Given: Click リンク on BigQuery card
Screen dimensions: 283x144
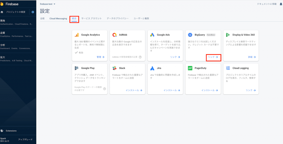Looking at the screenshot, I should tap(213, 57).
